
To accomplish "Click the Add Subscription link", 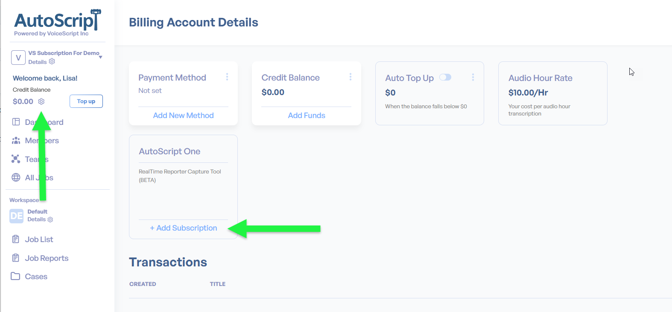I will tap(184, 228).
